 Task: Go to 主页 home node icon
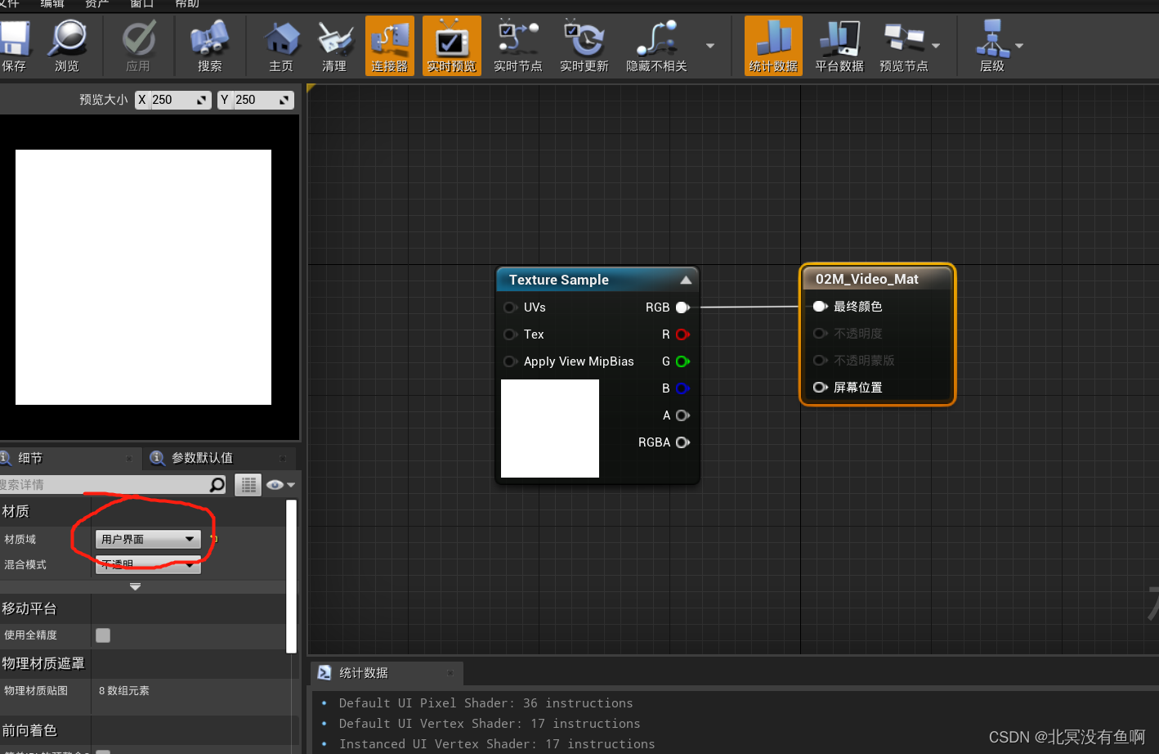tap(281, 46)
